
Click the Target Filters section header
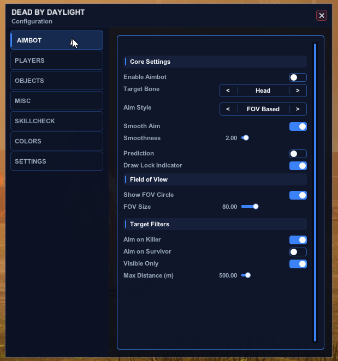(x=215, y=224)
